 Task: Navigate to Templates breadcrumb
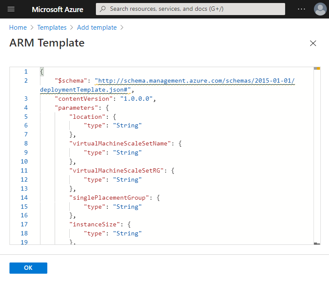tap(52, 28)
